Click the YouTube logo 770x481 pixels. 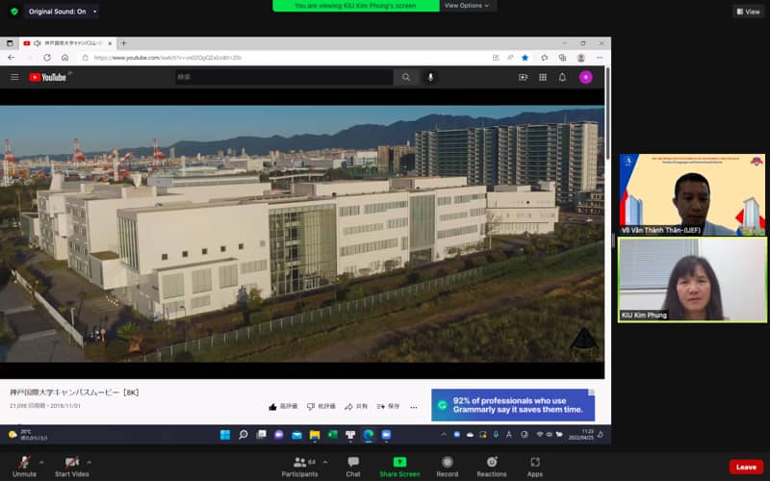[48, 77]
